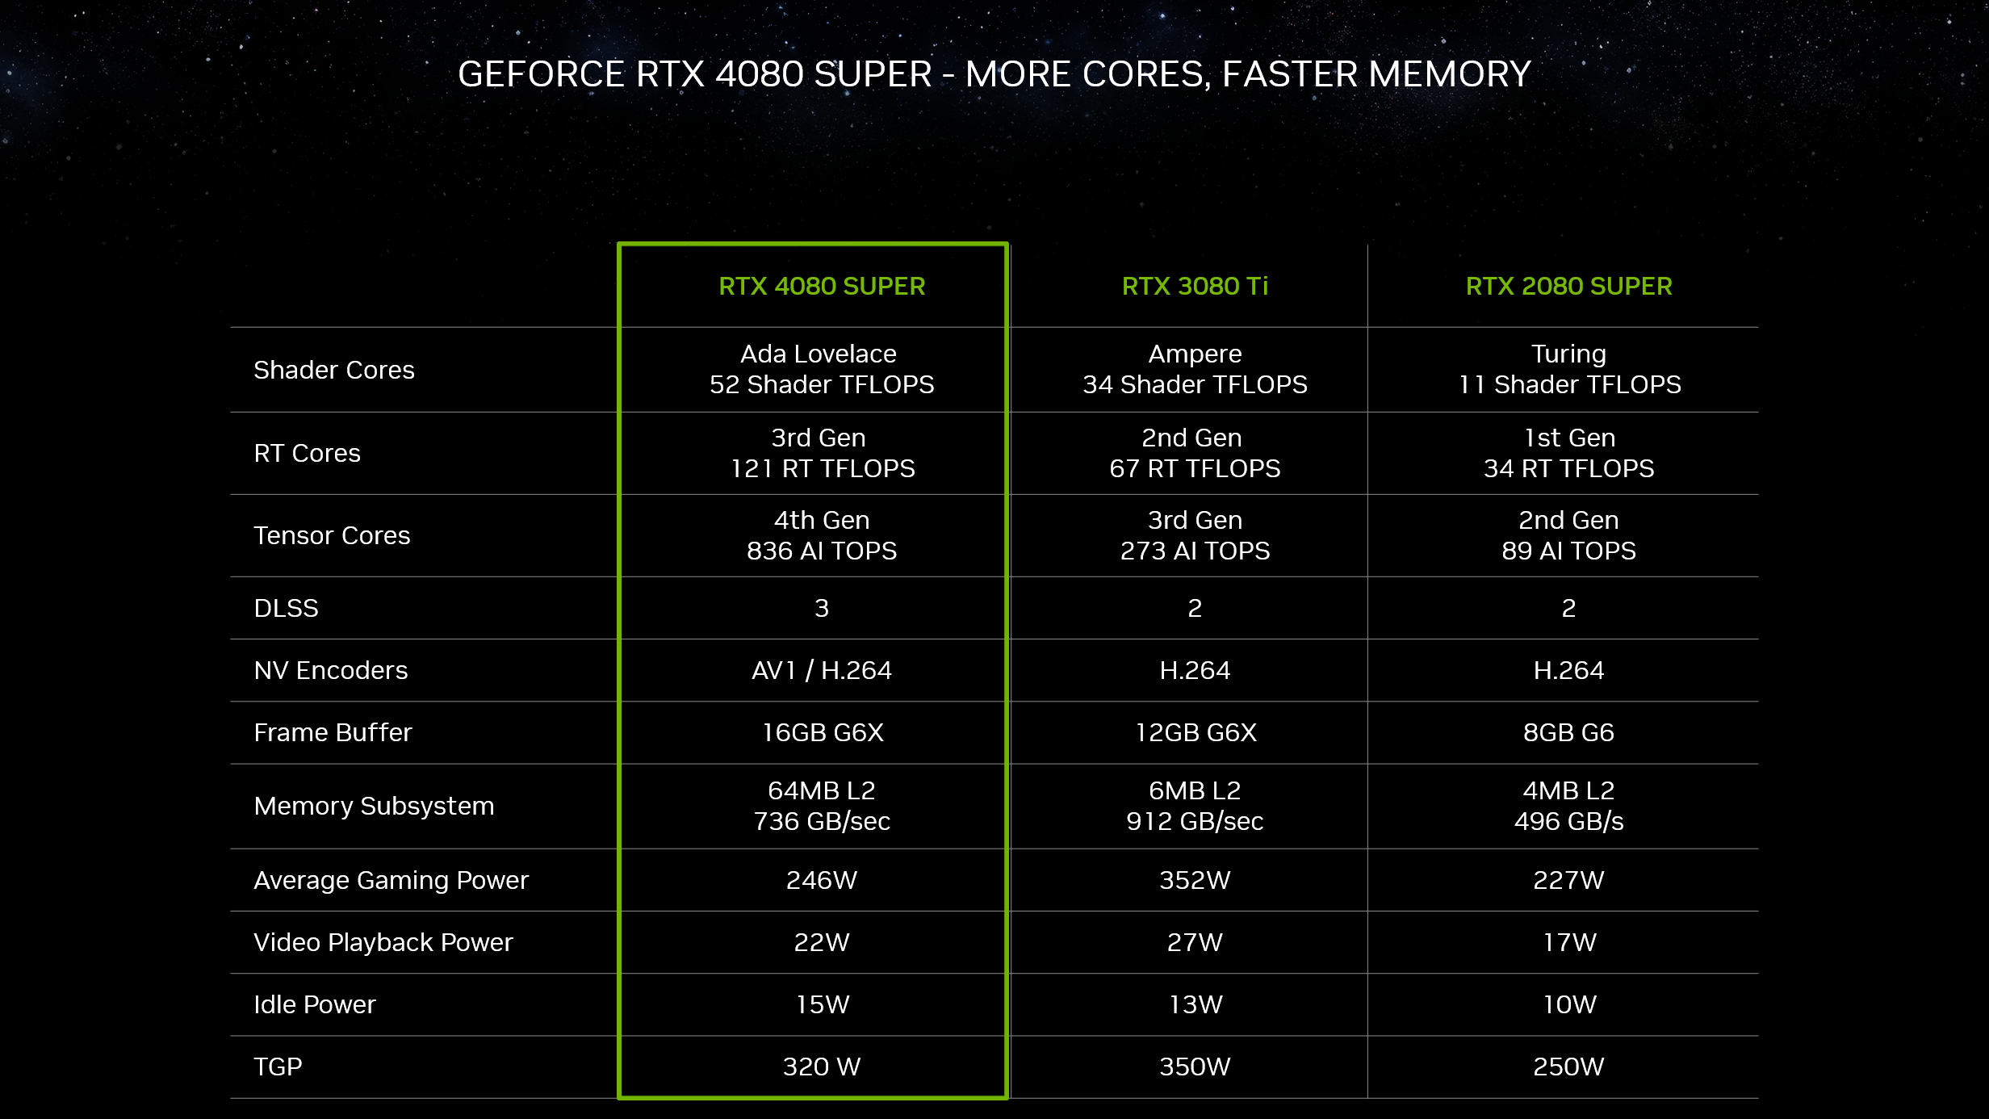The height and width of the screenshot is (1119, 1989).
Task: Click the DLSS version 3 cell
Action: pyautogui.click(x=821, y=606)
